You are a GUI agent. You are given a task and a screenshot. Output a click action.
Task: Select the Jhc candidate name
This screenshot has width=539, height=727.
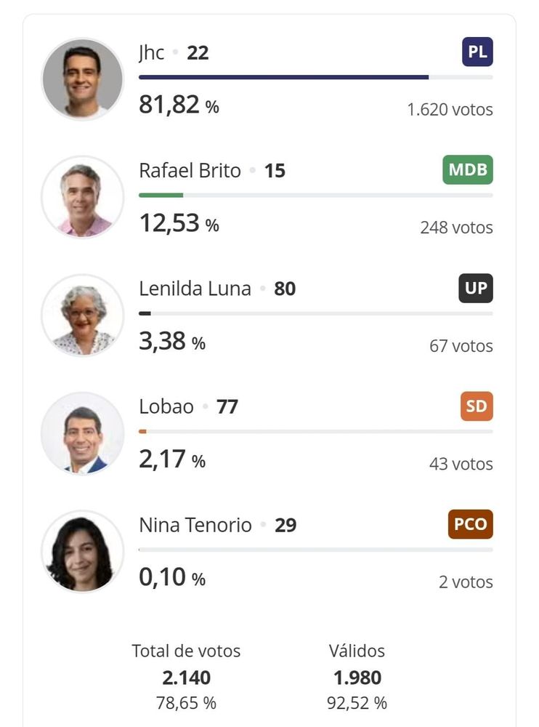click(151, 52)
